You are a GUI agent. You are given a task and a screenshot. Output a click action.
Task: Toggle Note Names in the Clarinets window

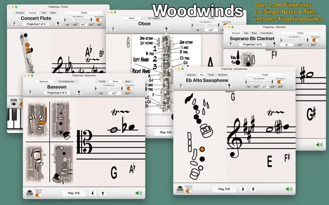(315, 40)
